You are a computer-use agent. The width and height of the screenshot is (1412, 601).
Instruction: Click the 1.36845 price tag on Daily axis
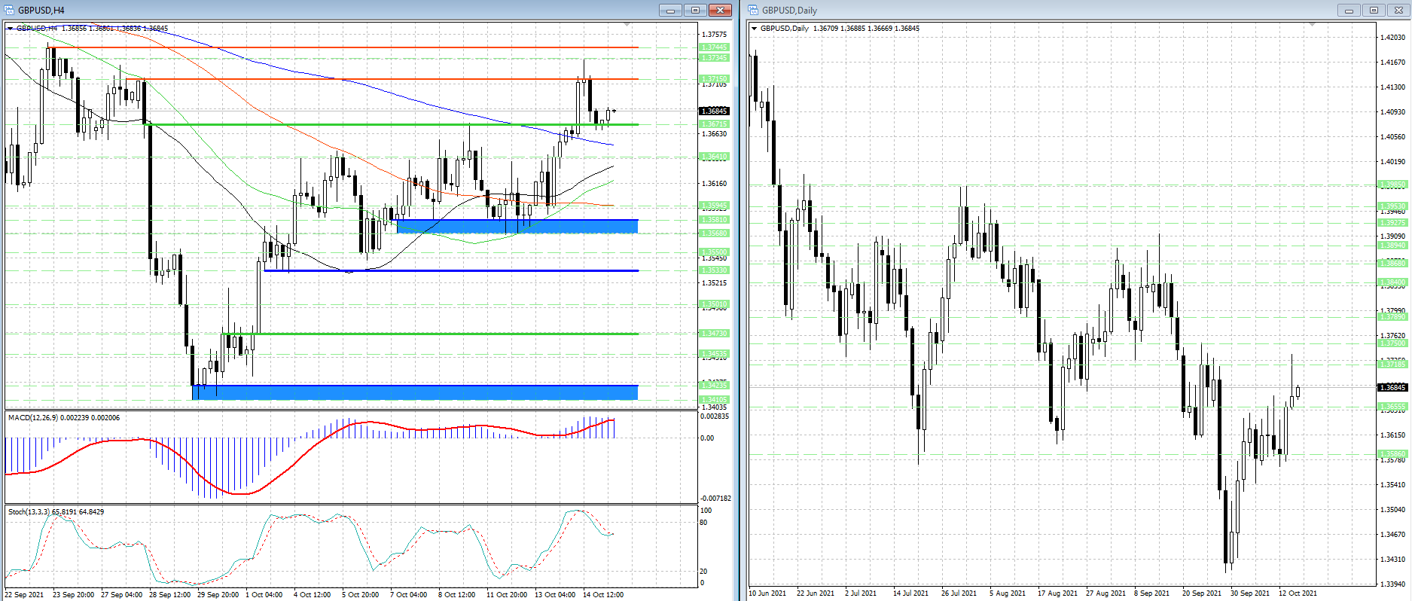[1392, 387]
